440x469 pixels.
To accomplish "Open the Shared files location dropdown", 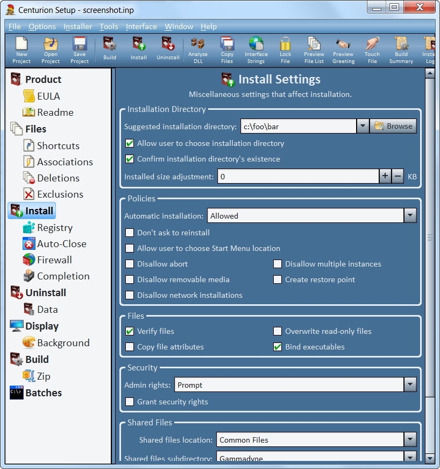I will pyautogui.click(x=410, y=440).
